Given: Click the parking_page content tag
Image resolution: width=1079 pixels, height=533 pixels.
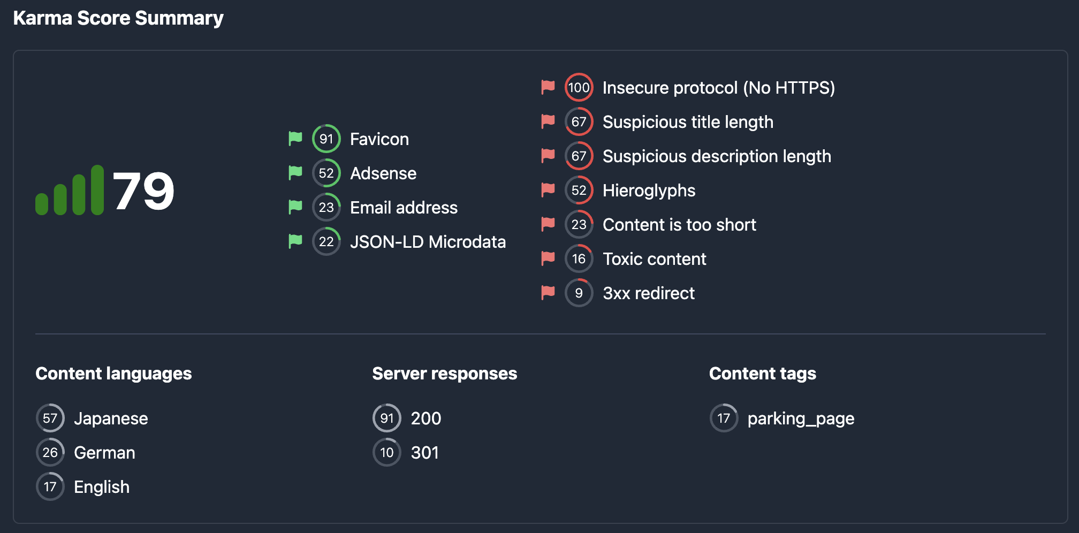Looking at the screenshot, I should (801, 418).
